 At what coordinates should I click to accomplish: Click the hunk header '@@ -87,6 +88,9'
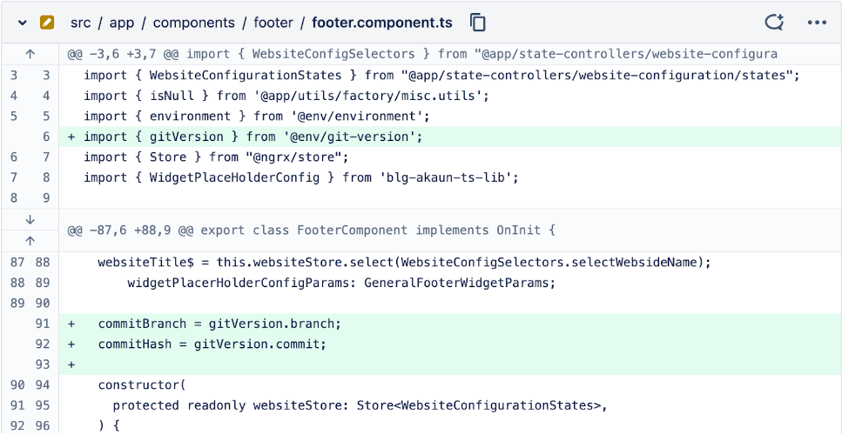(311, 231)
